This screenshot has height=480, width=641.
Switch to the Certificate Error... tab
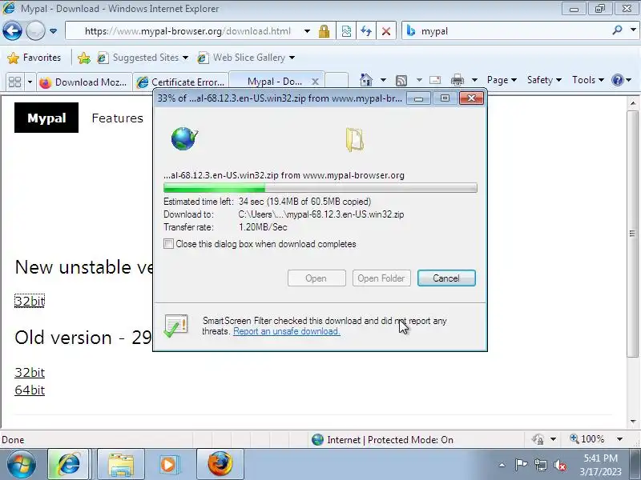tap(181, 82)
